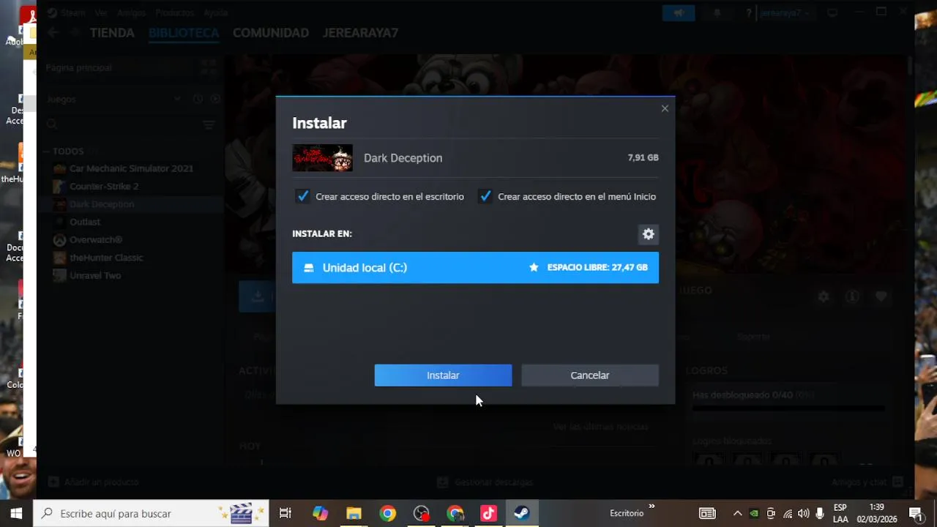
Task: Show hidden system tray icons
Action: coord(737,514)
